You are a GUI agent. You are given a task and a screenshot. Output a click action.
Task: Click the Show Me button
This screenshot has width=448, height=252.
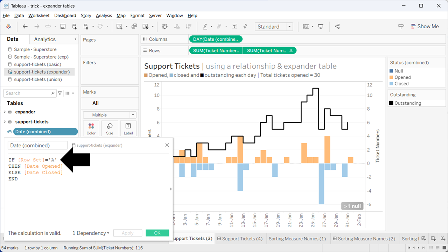click(x=424, y=27)
